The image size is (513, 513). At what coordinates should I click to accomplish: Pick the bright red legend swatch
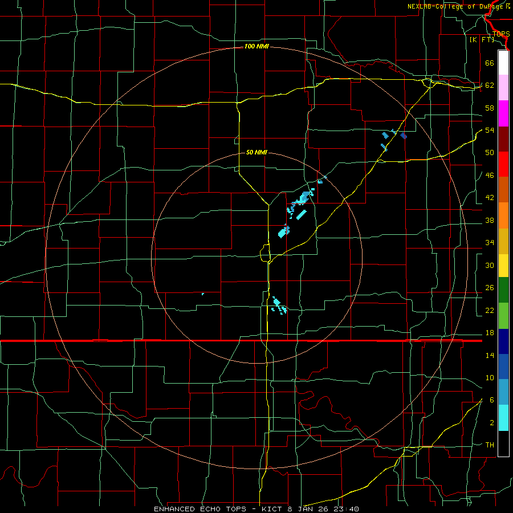[503, 164]
